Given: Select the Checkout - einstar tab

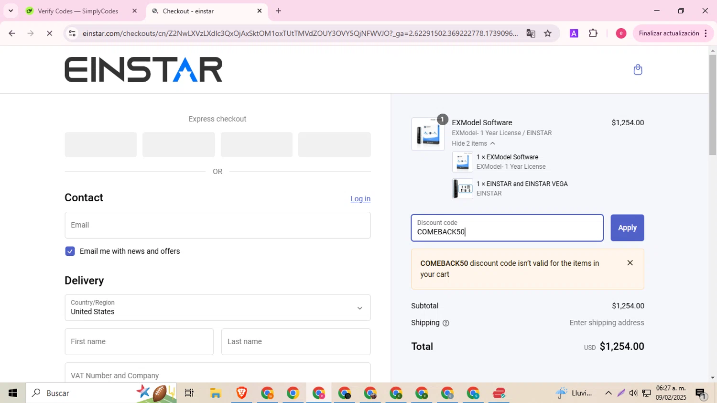Looking at the screenshot, I should (188, 11).
